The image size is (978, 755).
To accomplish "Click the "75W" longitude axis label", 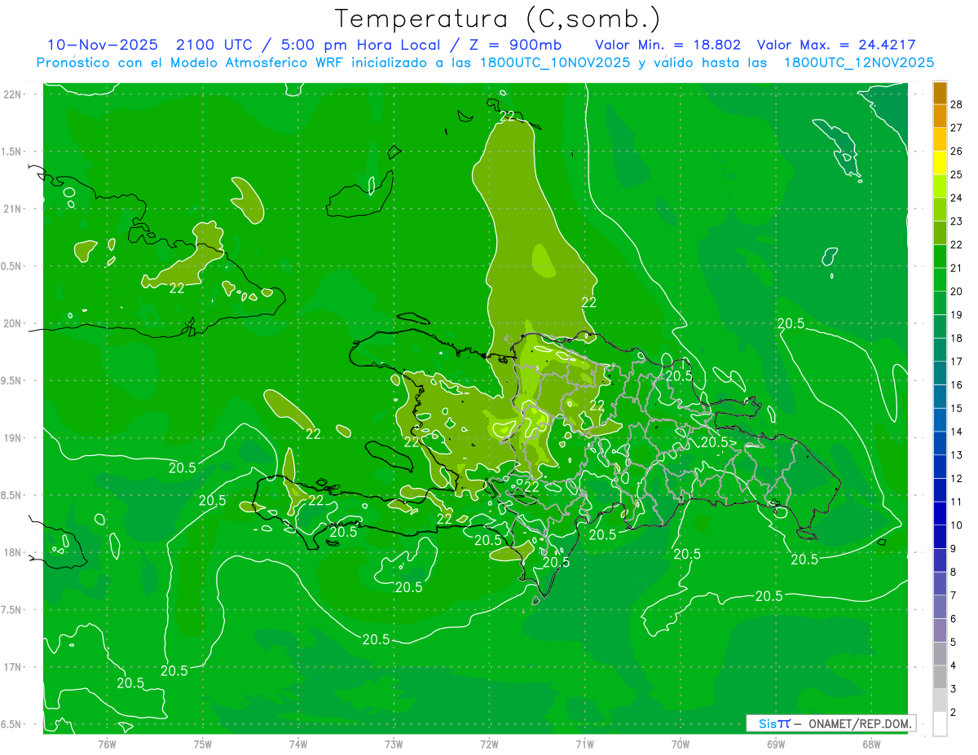I will coord(203,744).
